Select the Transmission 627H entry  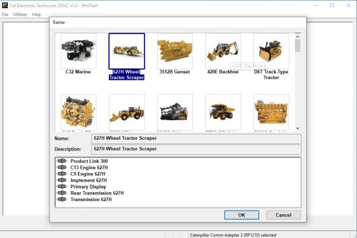pyautogui.click(x=91, y=199)
